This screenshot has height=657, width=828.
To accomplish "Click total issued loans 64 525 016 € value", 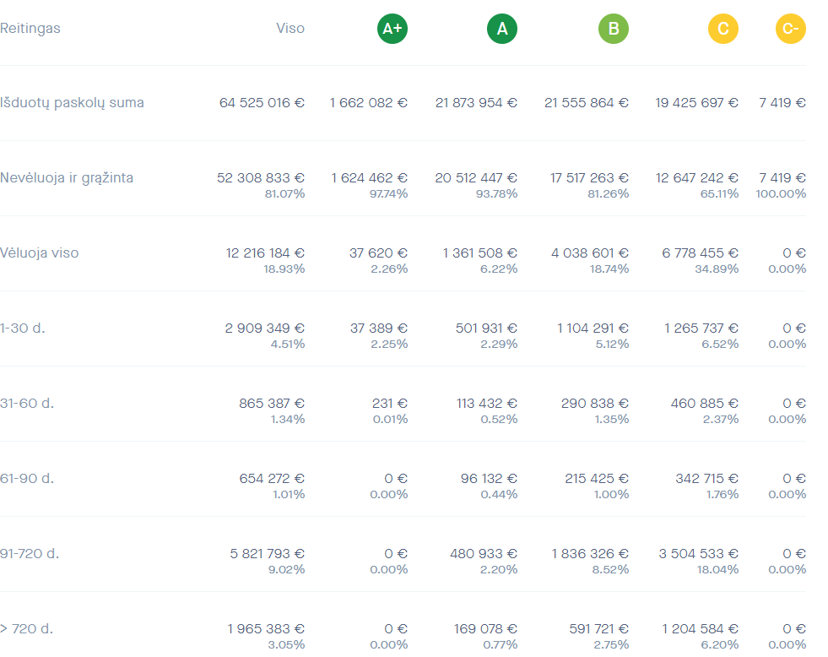I will point(262,102).
